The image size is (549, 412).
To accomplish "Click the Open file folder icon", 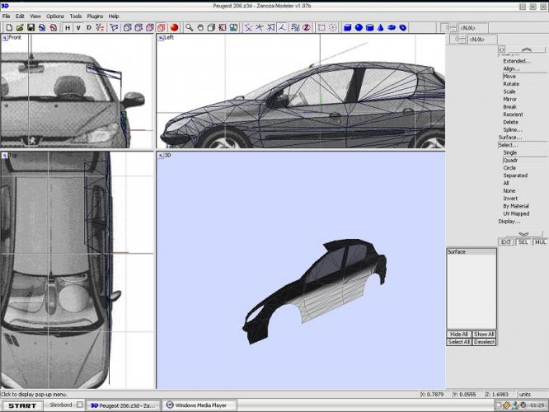I will click(19, 27).
